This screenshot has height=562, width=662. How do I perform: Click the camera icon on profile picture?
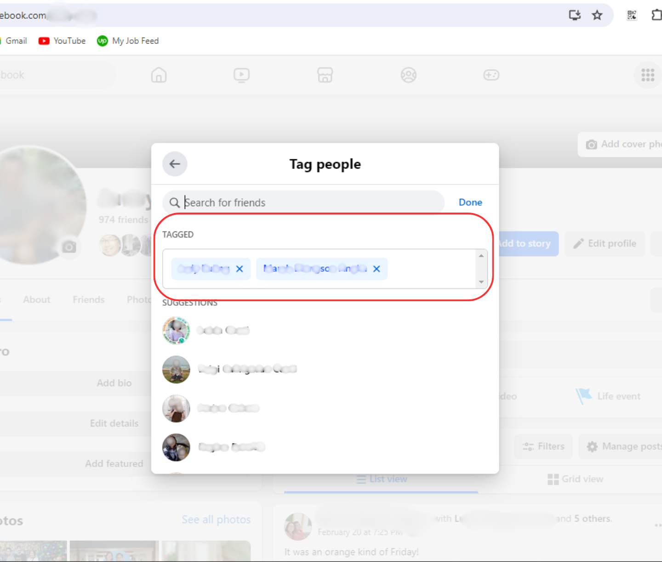[69, 247]
